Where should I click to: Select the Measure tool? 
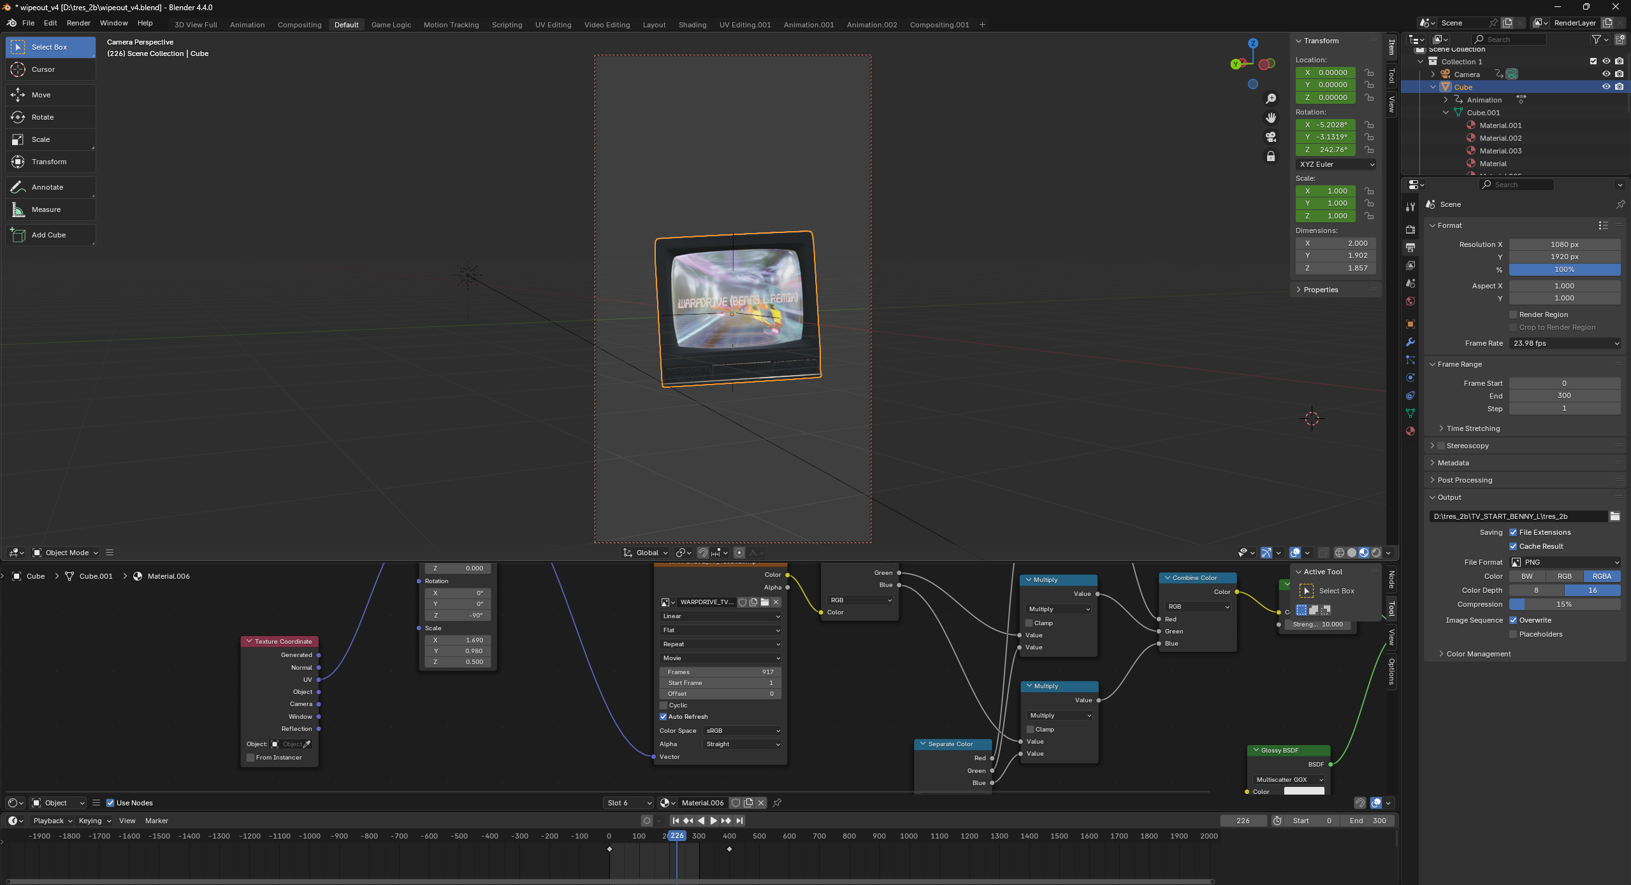coord(46,209)
